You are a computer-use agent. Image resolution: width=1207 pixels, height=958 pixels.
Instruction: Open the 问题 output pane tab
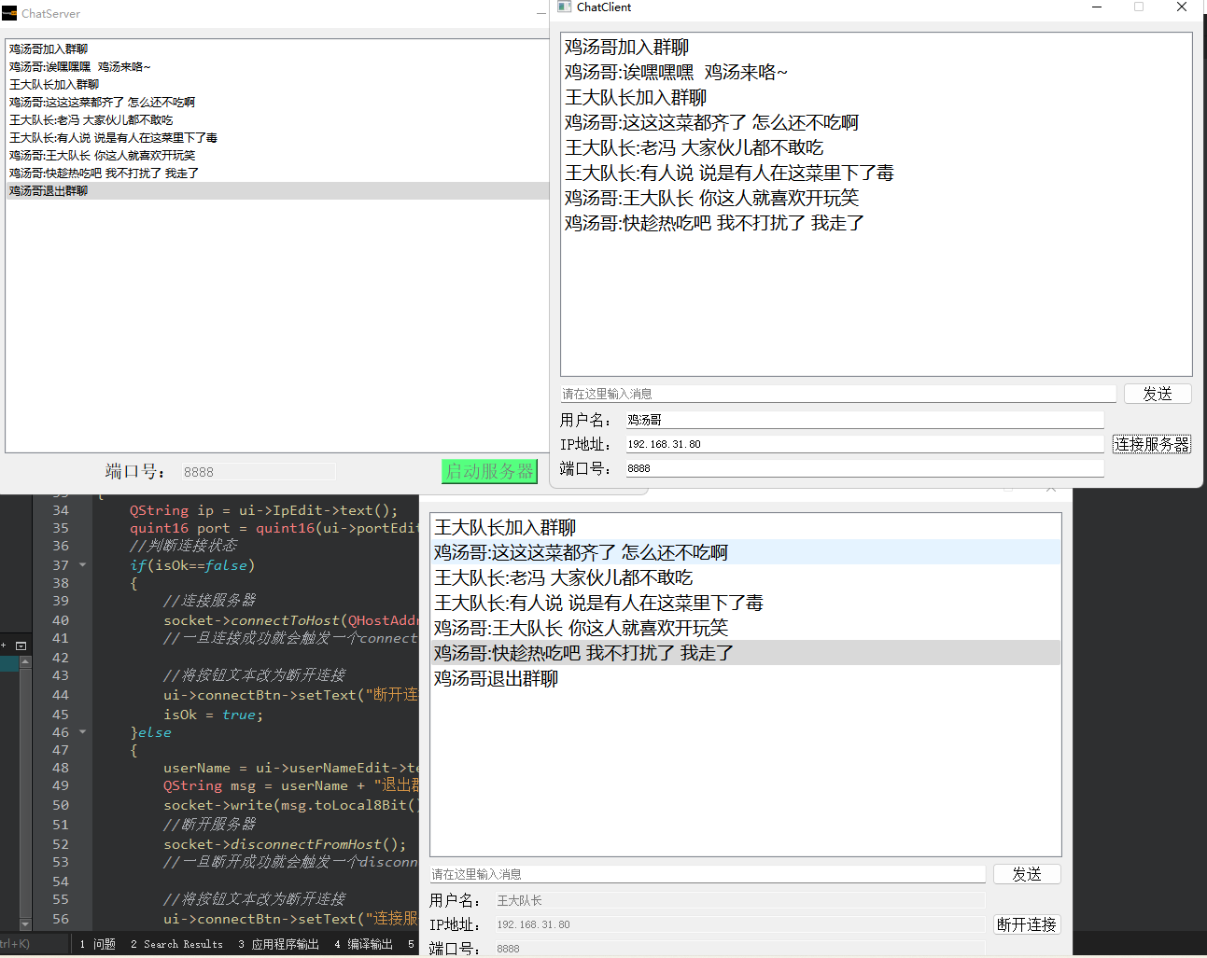click(x=98, y=944)
